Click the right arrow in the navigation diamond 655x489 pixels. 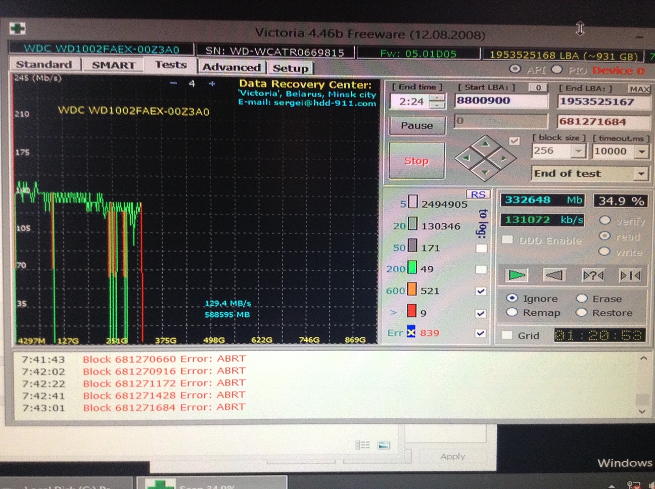(x=504, y=159)
